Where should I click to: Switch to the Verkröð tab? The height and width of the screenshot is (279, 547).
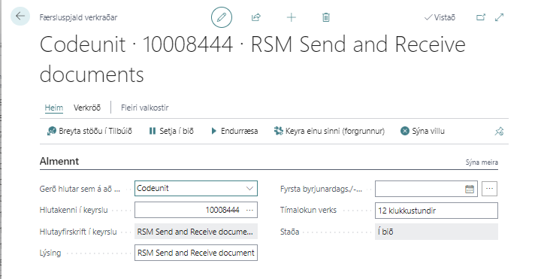pyautogui.click(x=87, y=108)
